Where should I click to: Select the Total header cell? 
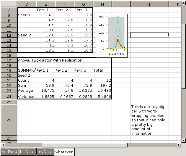point(102,70)
